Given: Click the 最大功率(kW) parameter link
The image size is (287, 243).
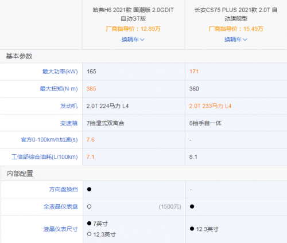Looking at the screenshot, I should point(60,72).
